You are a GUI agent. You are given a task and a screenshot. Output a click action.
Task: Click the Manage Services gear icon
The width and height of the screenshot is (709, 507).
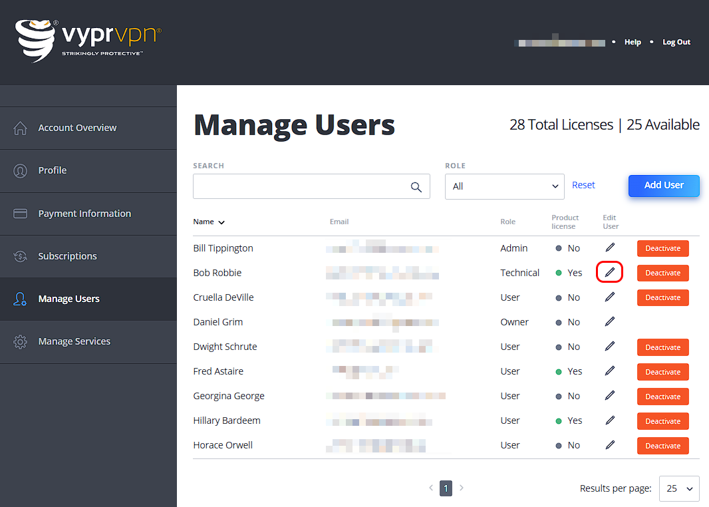click(20, 341)
